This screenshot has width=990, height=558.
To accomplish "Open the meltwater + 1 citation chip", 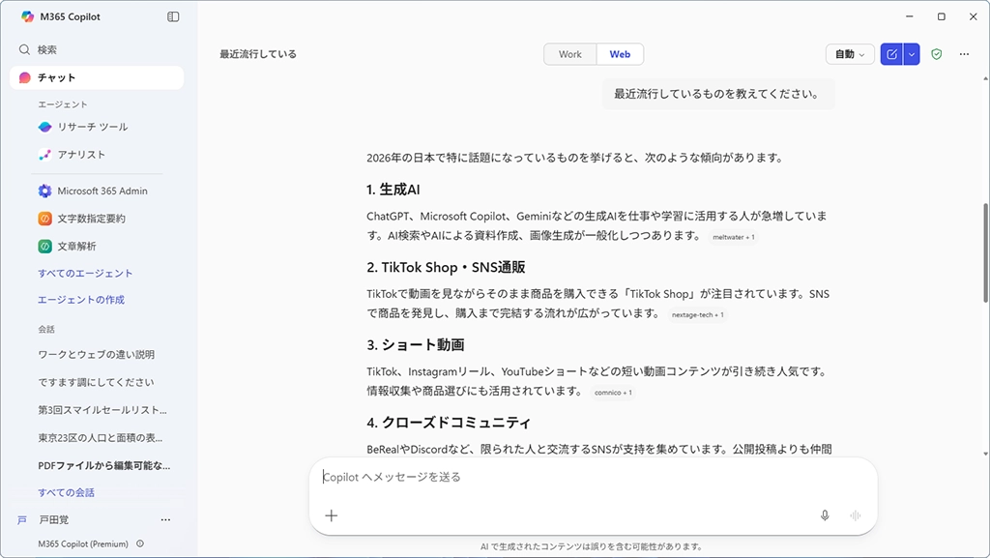I will point(734,237).
